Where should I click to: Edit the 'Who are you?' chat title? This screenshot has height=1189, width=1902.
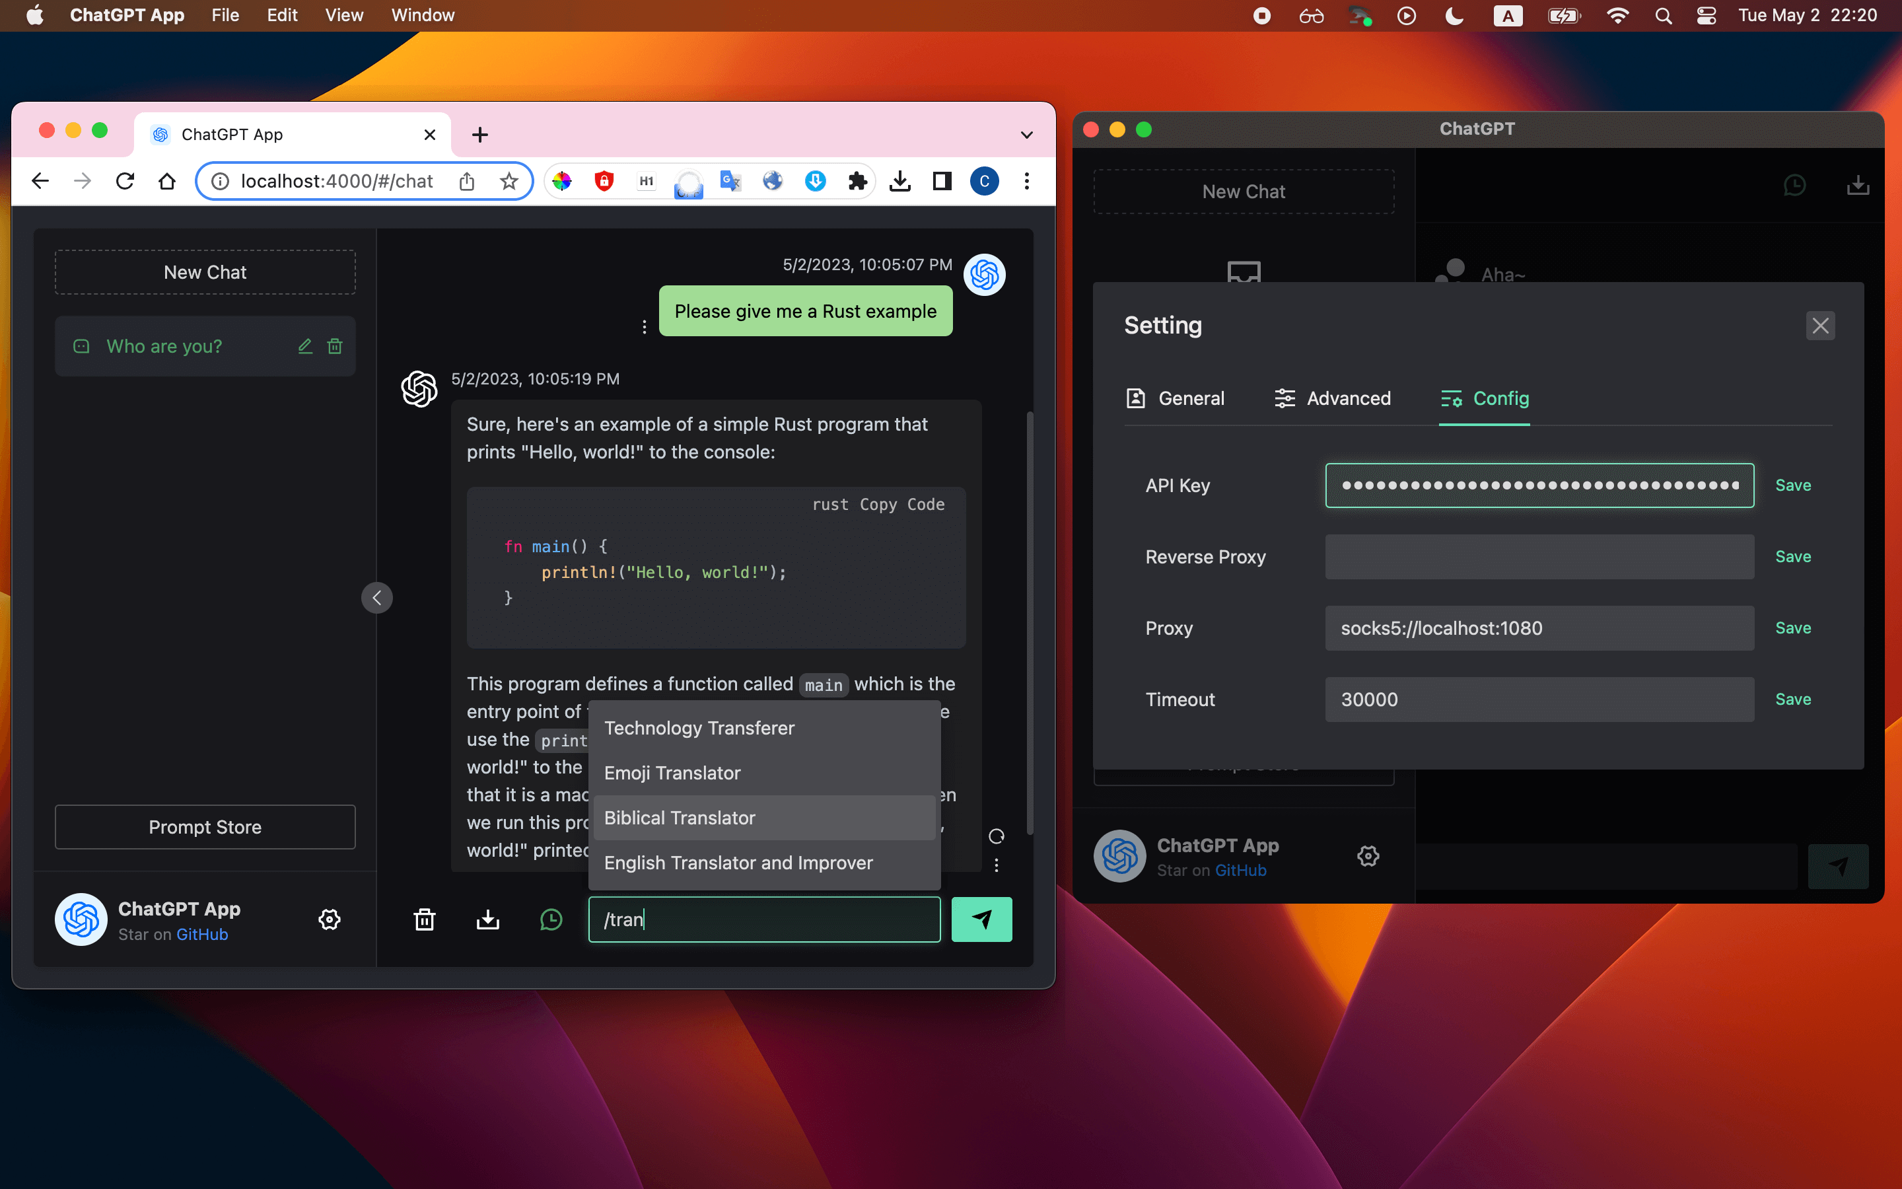(x=305, y=346)
